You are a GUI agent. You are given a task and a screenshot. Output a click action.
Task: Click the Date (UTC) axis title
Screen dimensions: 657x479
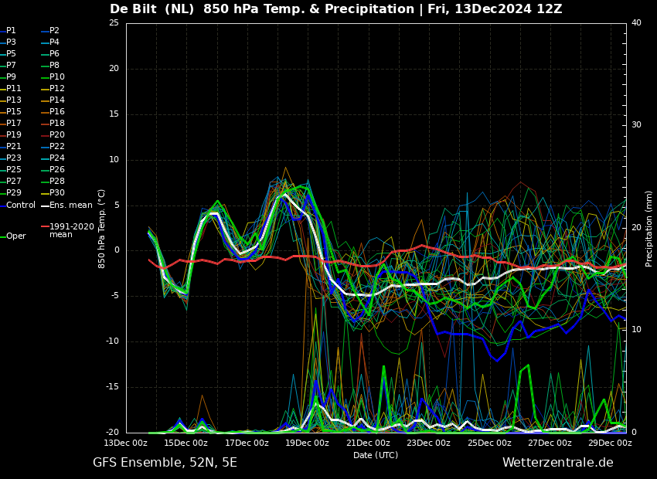coord(376,455)
